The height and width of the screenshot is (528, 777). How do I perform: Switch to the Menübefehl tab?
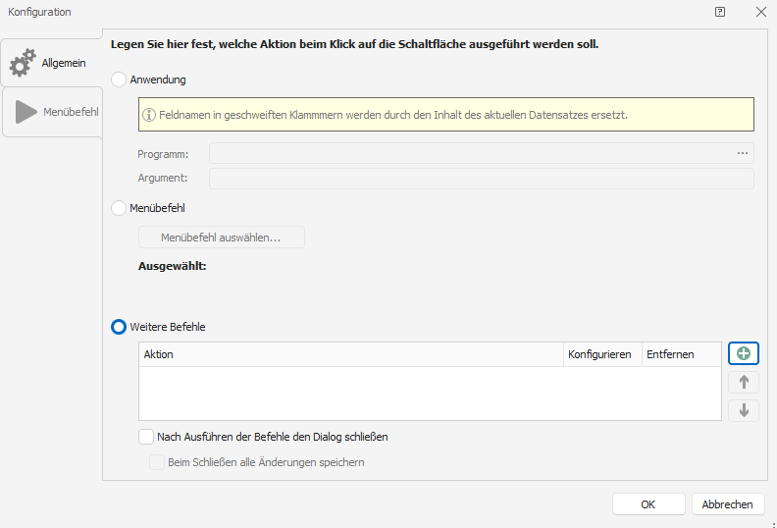click(53, 112)
